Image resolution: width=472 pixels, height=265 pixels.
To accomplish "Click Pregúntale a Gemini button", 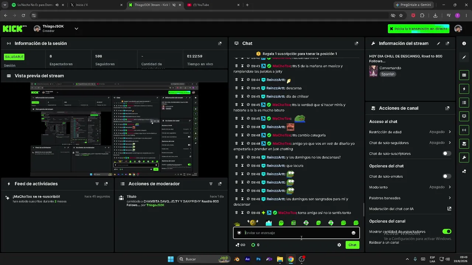I will coord(413,5).
